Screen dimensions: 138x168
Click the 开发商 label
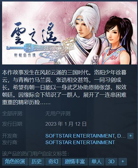[10, 136]
